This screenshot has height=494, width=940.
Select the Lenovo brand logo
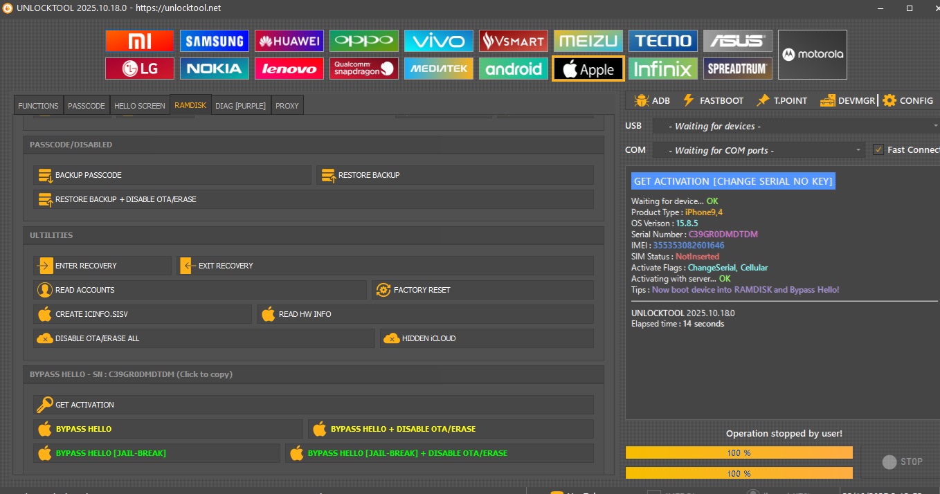point(289,68)
